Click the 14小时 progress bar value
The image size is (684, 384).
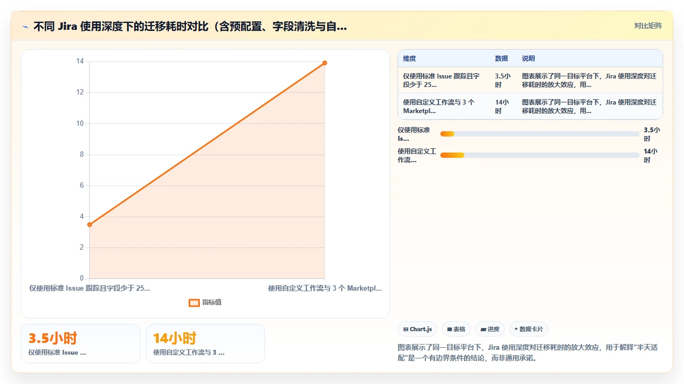click(x=651, y=155)
